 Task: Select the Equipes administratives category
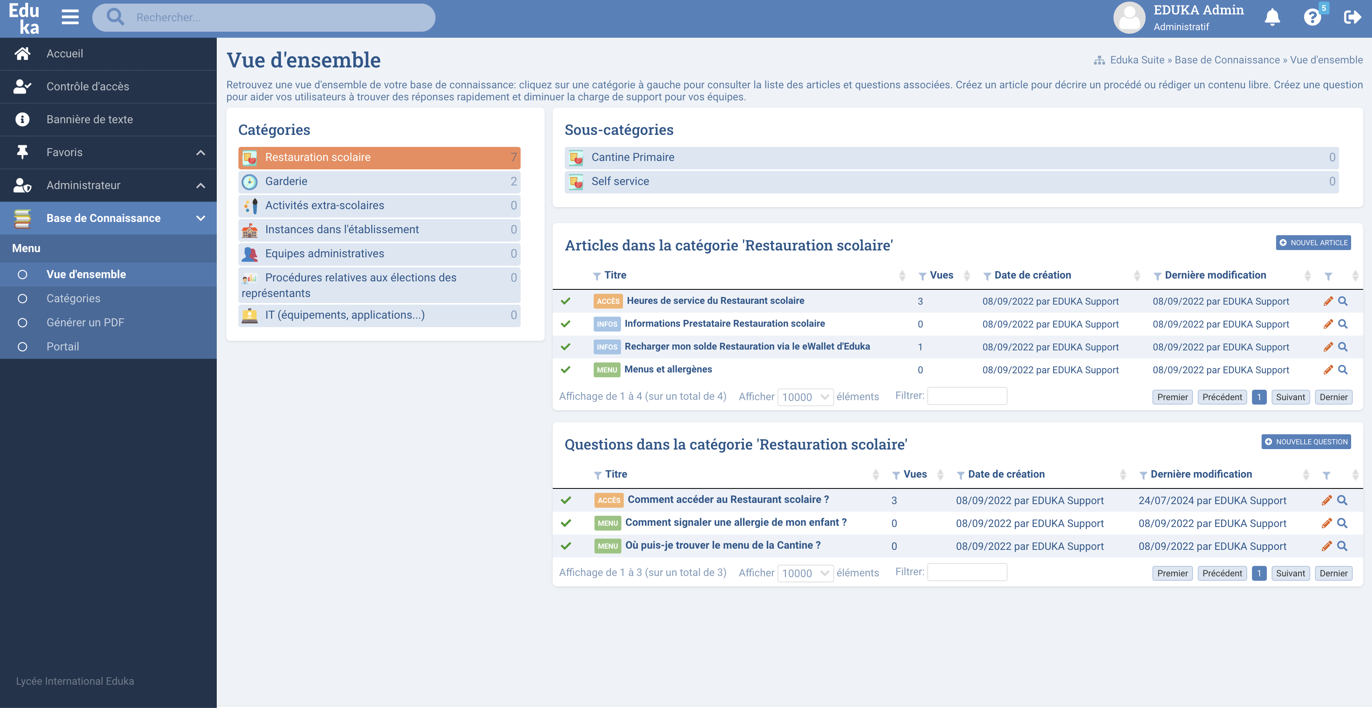point(379,254)
